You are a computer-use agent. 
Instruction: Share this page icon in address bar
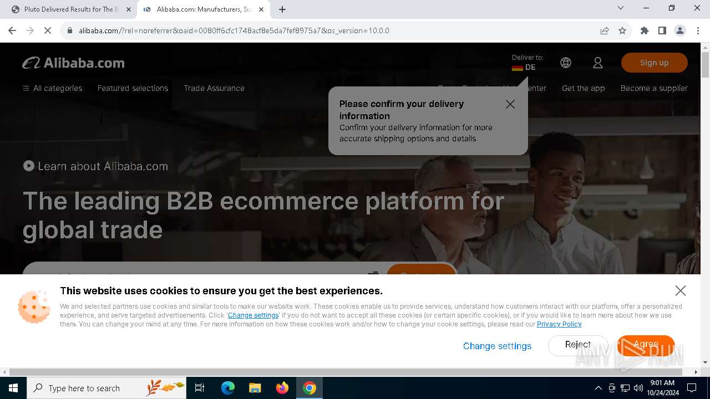click(x=605, y=30)
